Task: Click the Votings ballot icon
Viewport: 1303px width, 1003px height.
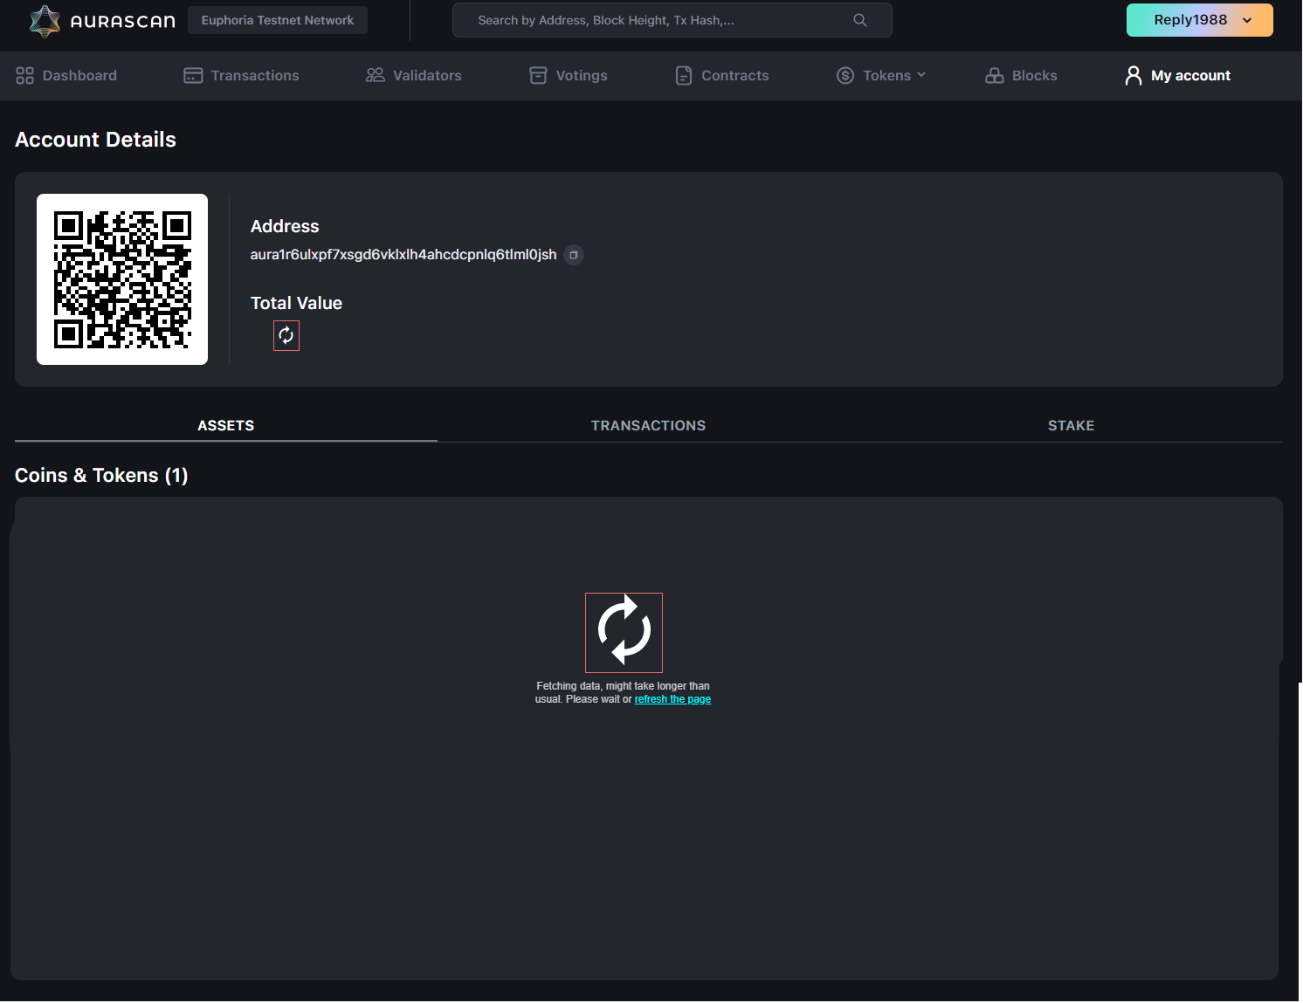Action: coord(537,75)
